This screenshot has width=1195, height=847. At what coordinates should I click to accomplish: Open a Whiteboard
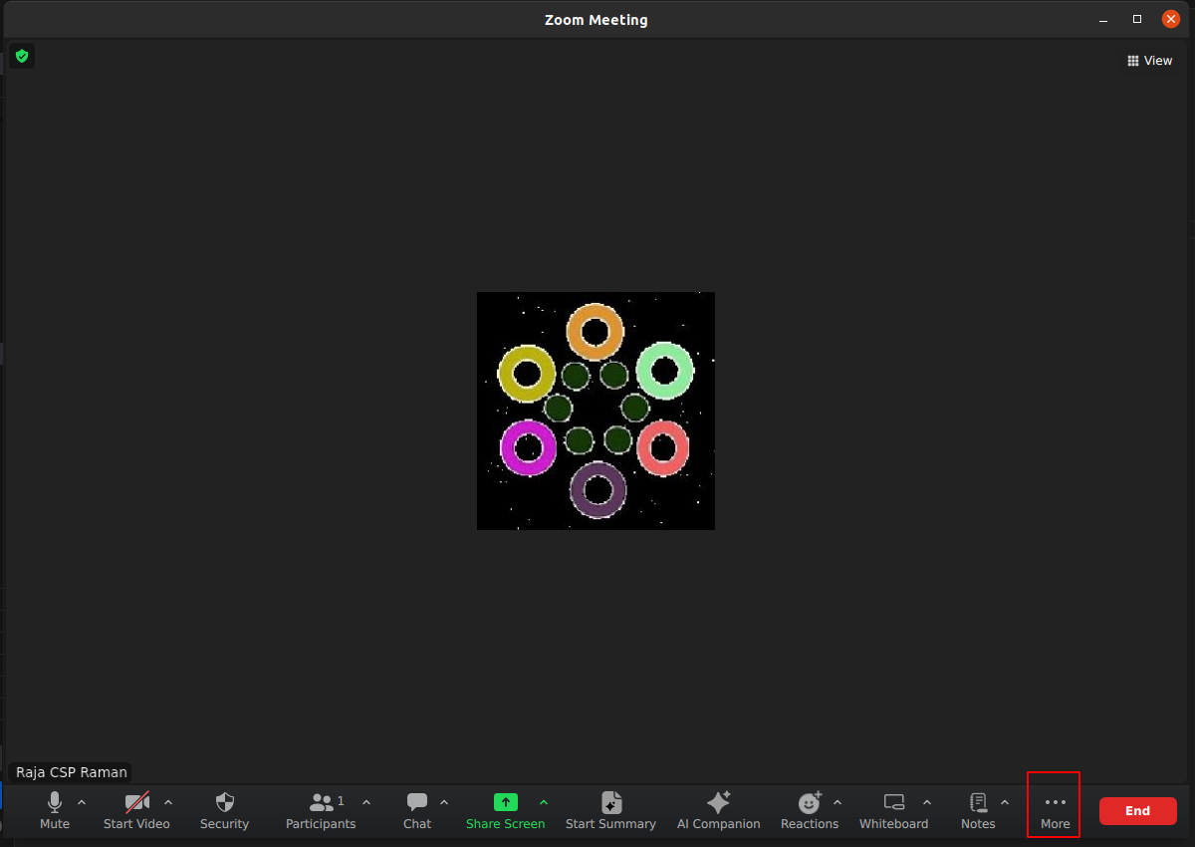(893, 810)
